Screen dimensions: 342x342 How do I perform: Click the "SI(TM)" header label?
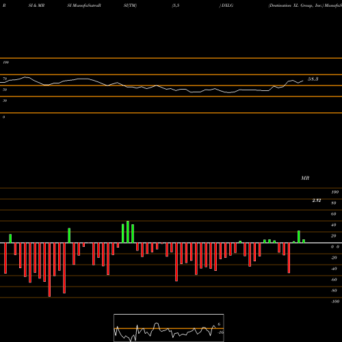tap(130, 5)
